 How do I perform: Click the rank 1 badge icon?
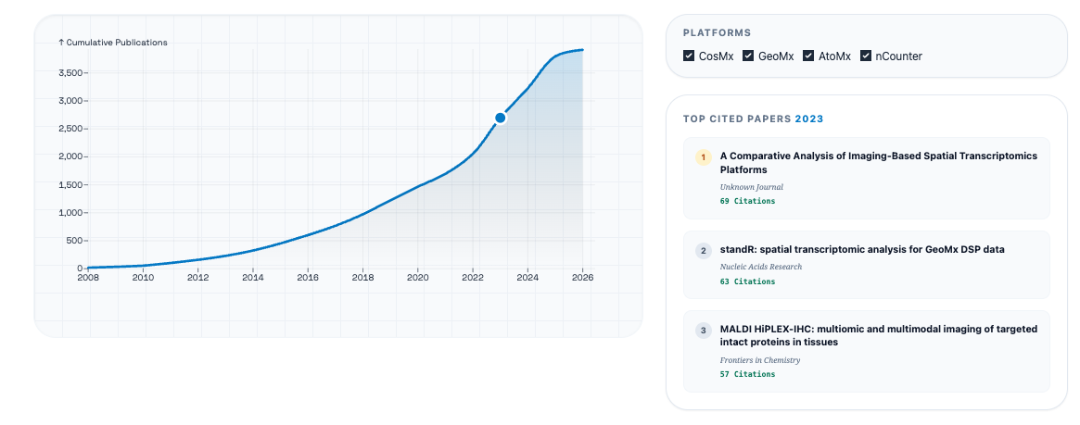(x=703, y=157)
